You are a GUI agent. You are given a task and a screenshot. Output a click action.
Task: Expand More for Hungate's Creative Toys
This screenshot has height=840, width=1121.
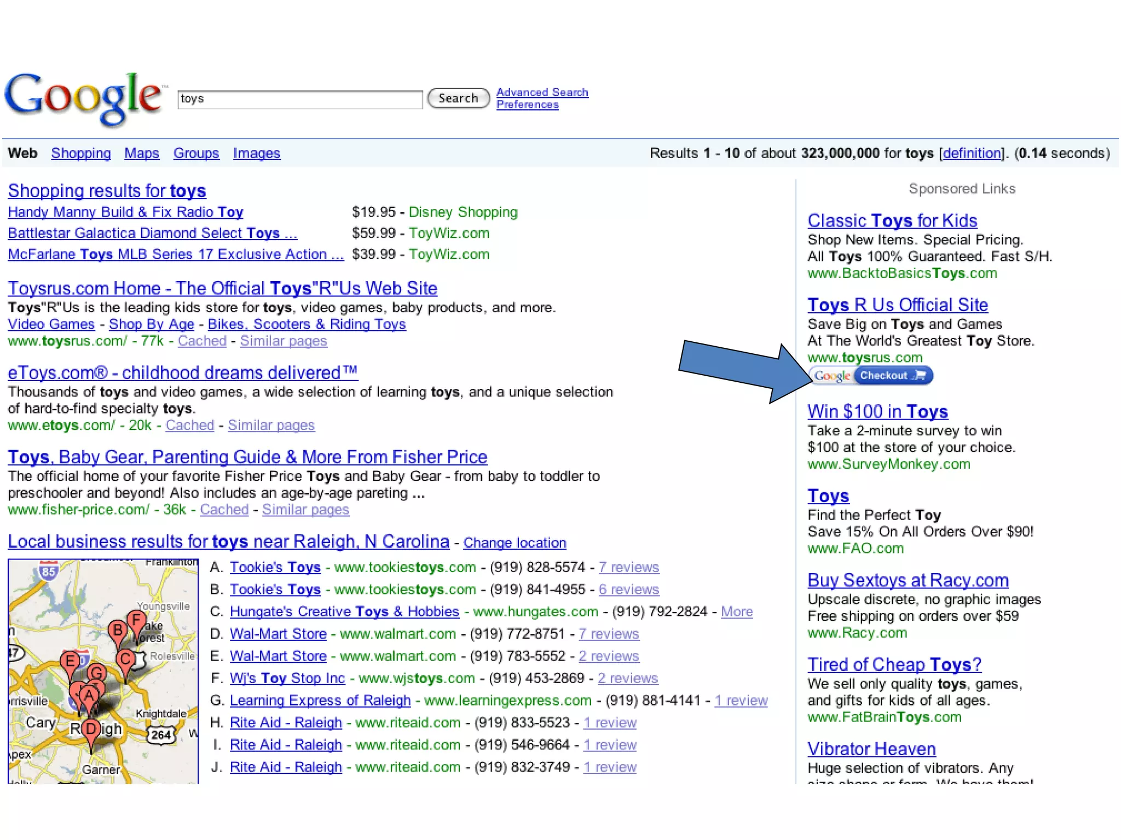(737, 612)
